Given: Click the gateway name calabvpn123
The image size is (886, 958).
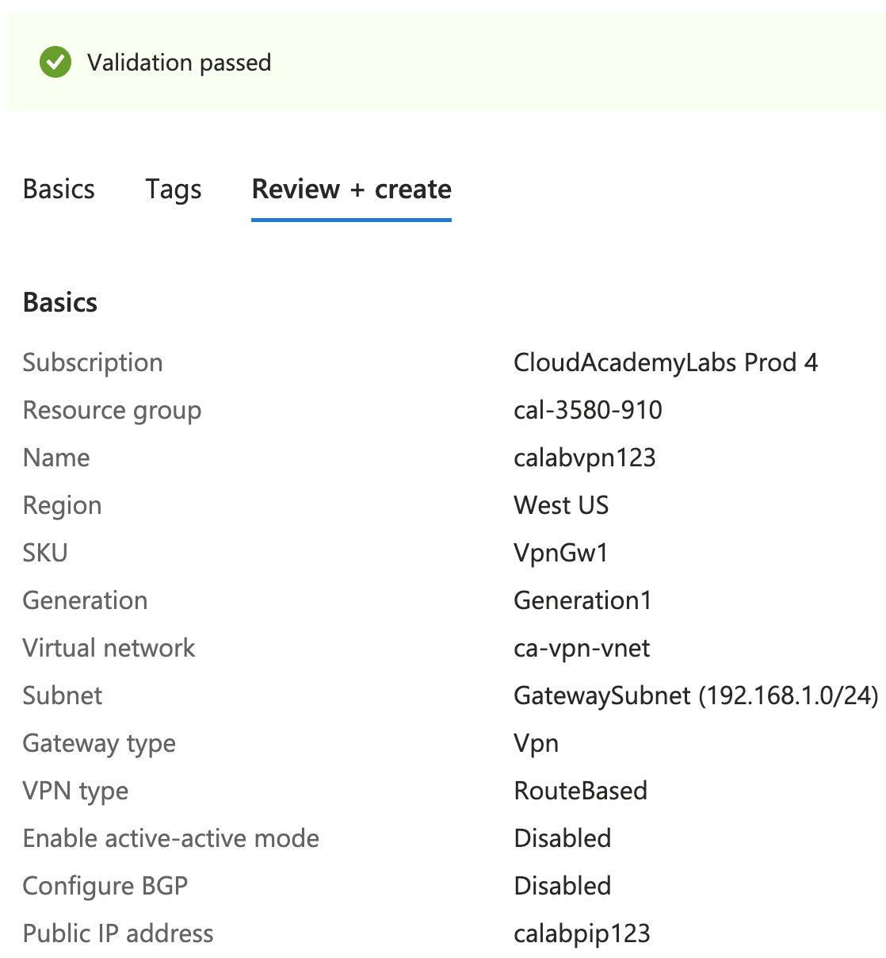Looking at the screenshot, I should tap(584, 458).
